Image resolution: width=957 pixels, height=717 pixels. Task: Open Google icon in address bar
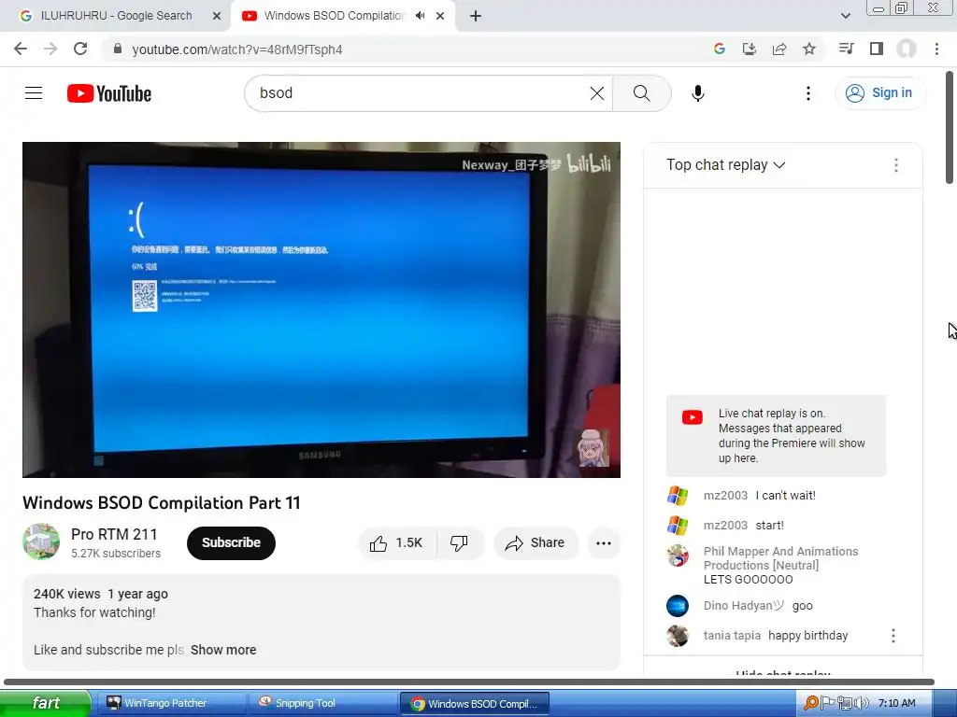coord(720,49)
